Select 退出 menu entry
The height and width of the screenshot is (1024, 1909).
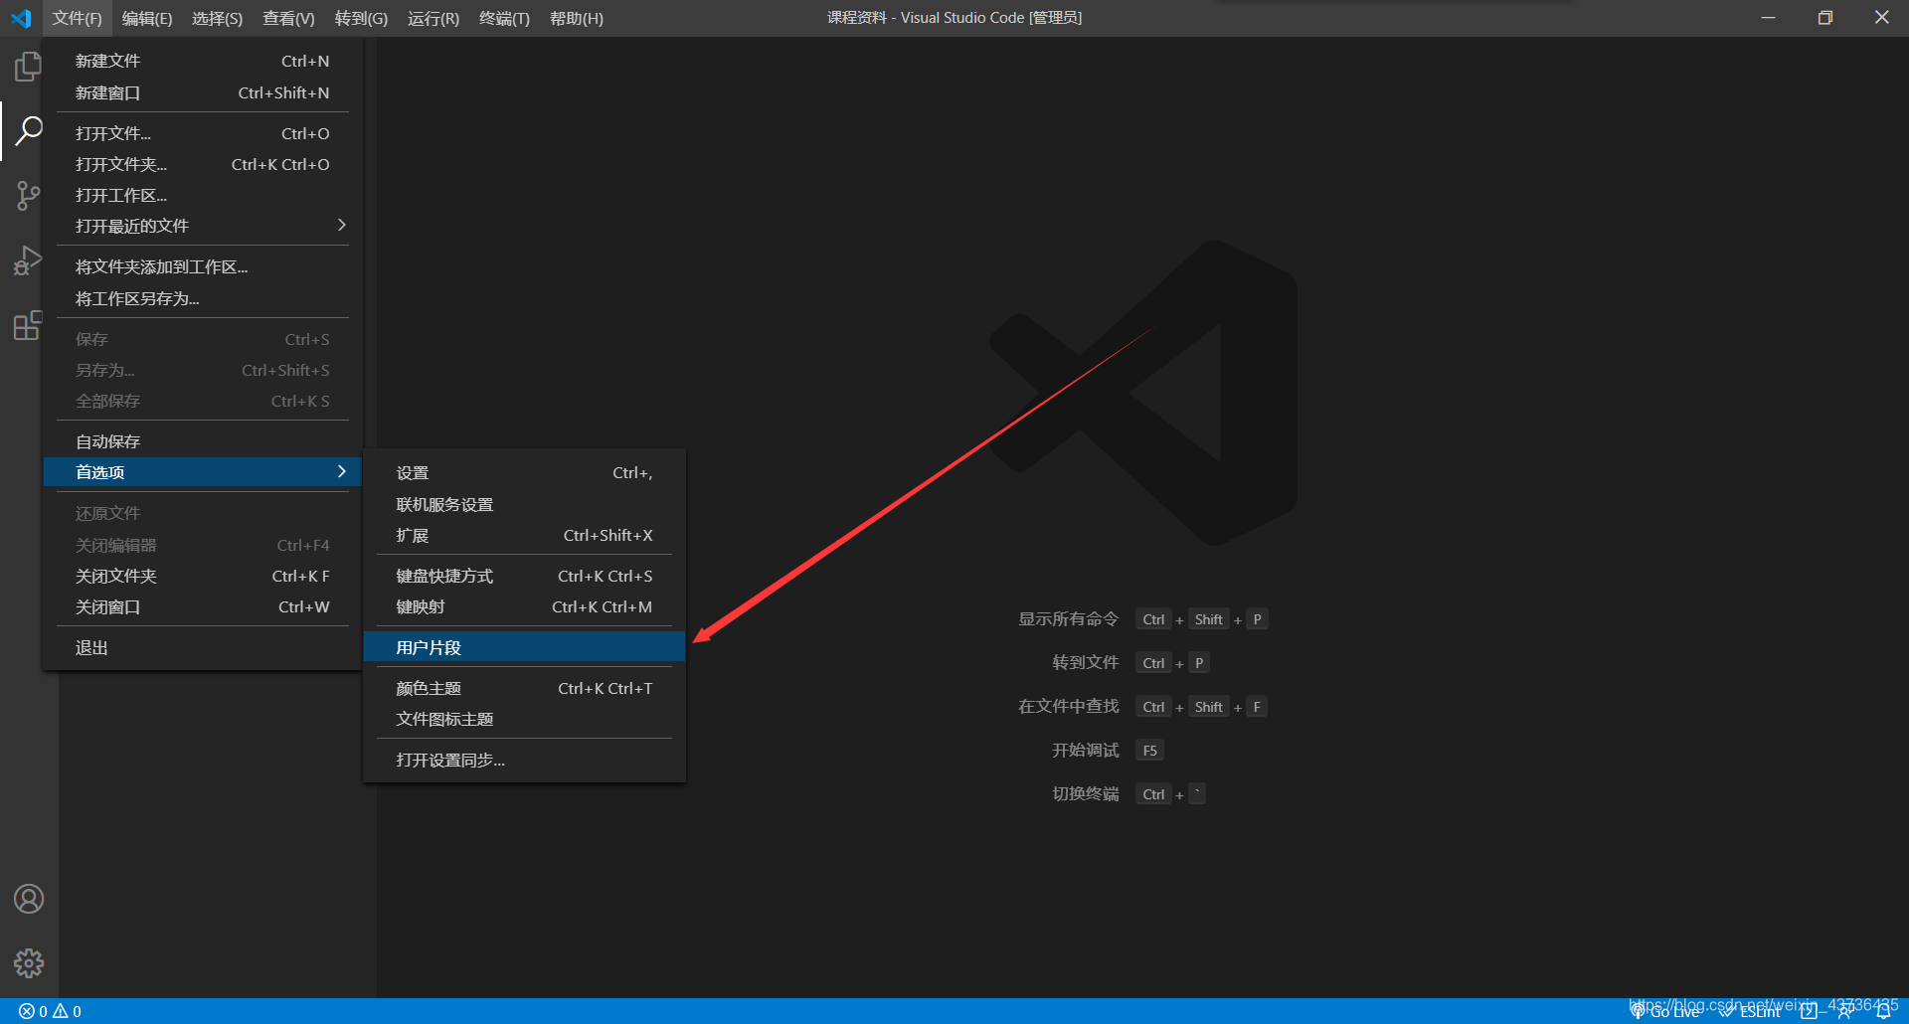point(202,647)
